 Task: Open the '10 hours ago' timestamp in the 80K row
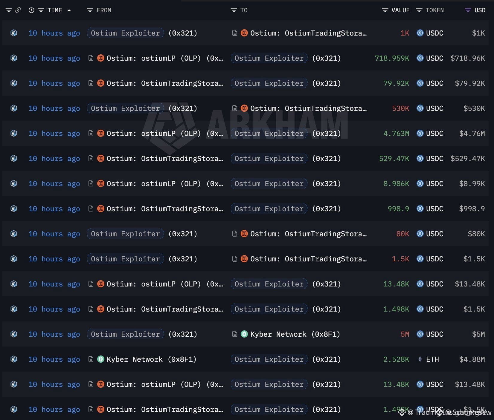tap(54, 234)
